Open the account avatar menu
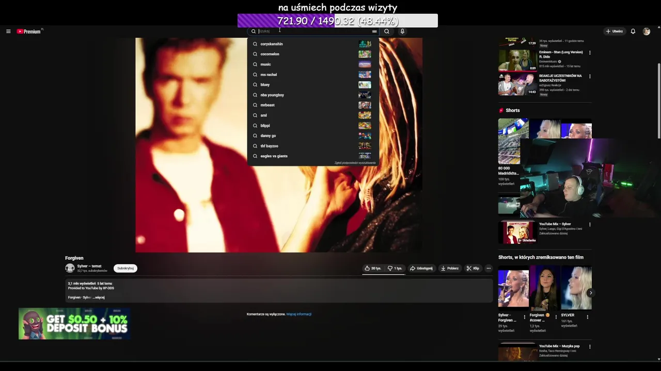661x371 pixels. [x=647, y=31]
